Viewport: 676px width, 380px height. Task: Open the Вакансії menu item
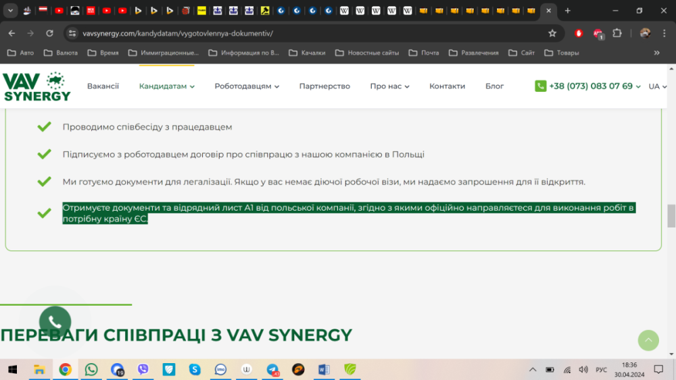103,86
